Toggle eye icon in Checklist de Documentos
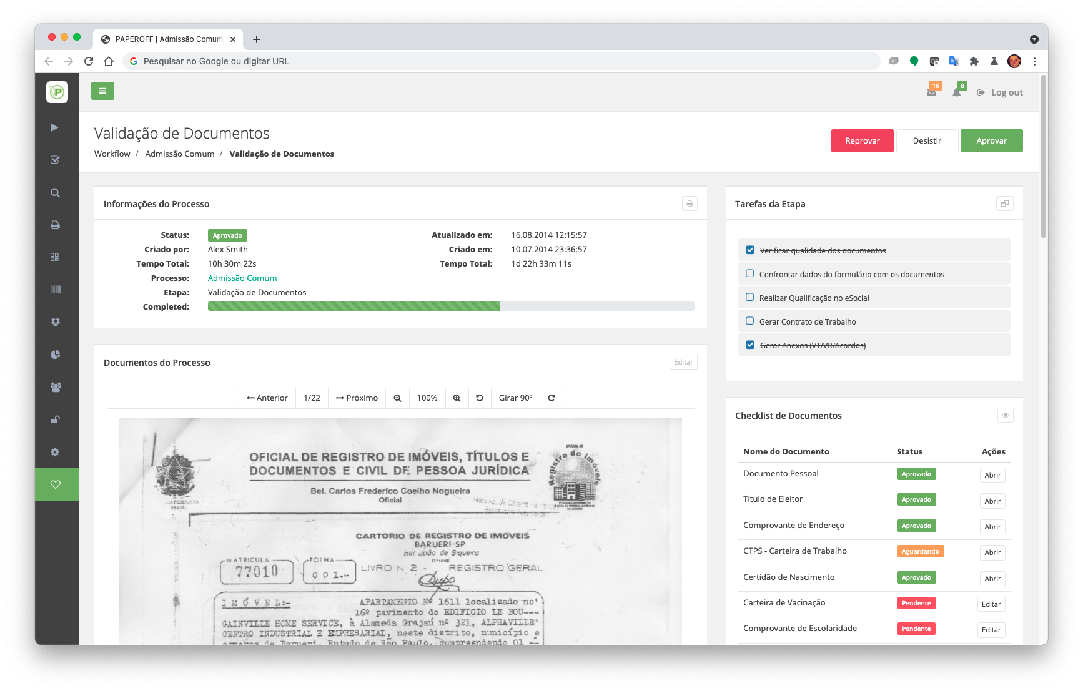The height and width of the screenshot is (691, 1083). (x=1005, y=416)
